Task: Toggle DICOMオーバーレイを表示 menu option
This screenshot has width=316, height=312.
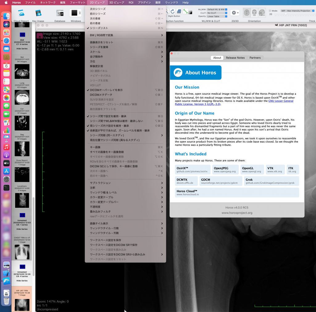Action: click(125, 90)
